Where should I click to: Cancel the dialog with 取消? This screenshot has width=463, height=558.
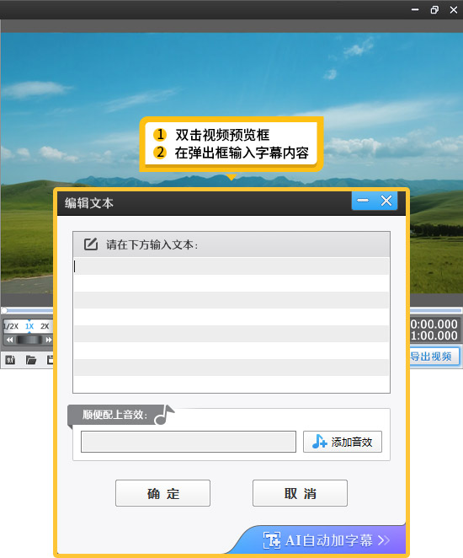pos(300,493)
